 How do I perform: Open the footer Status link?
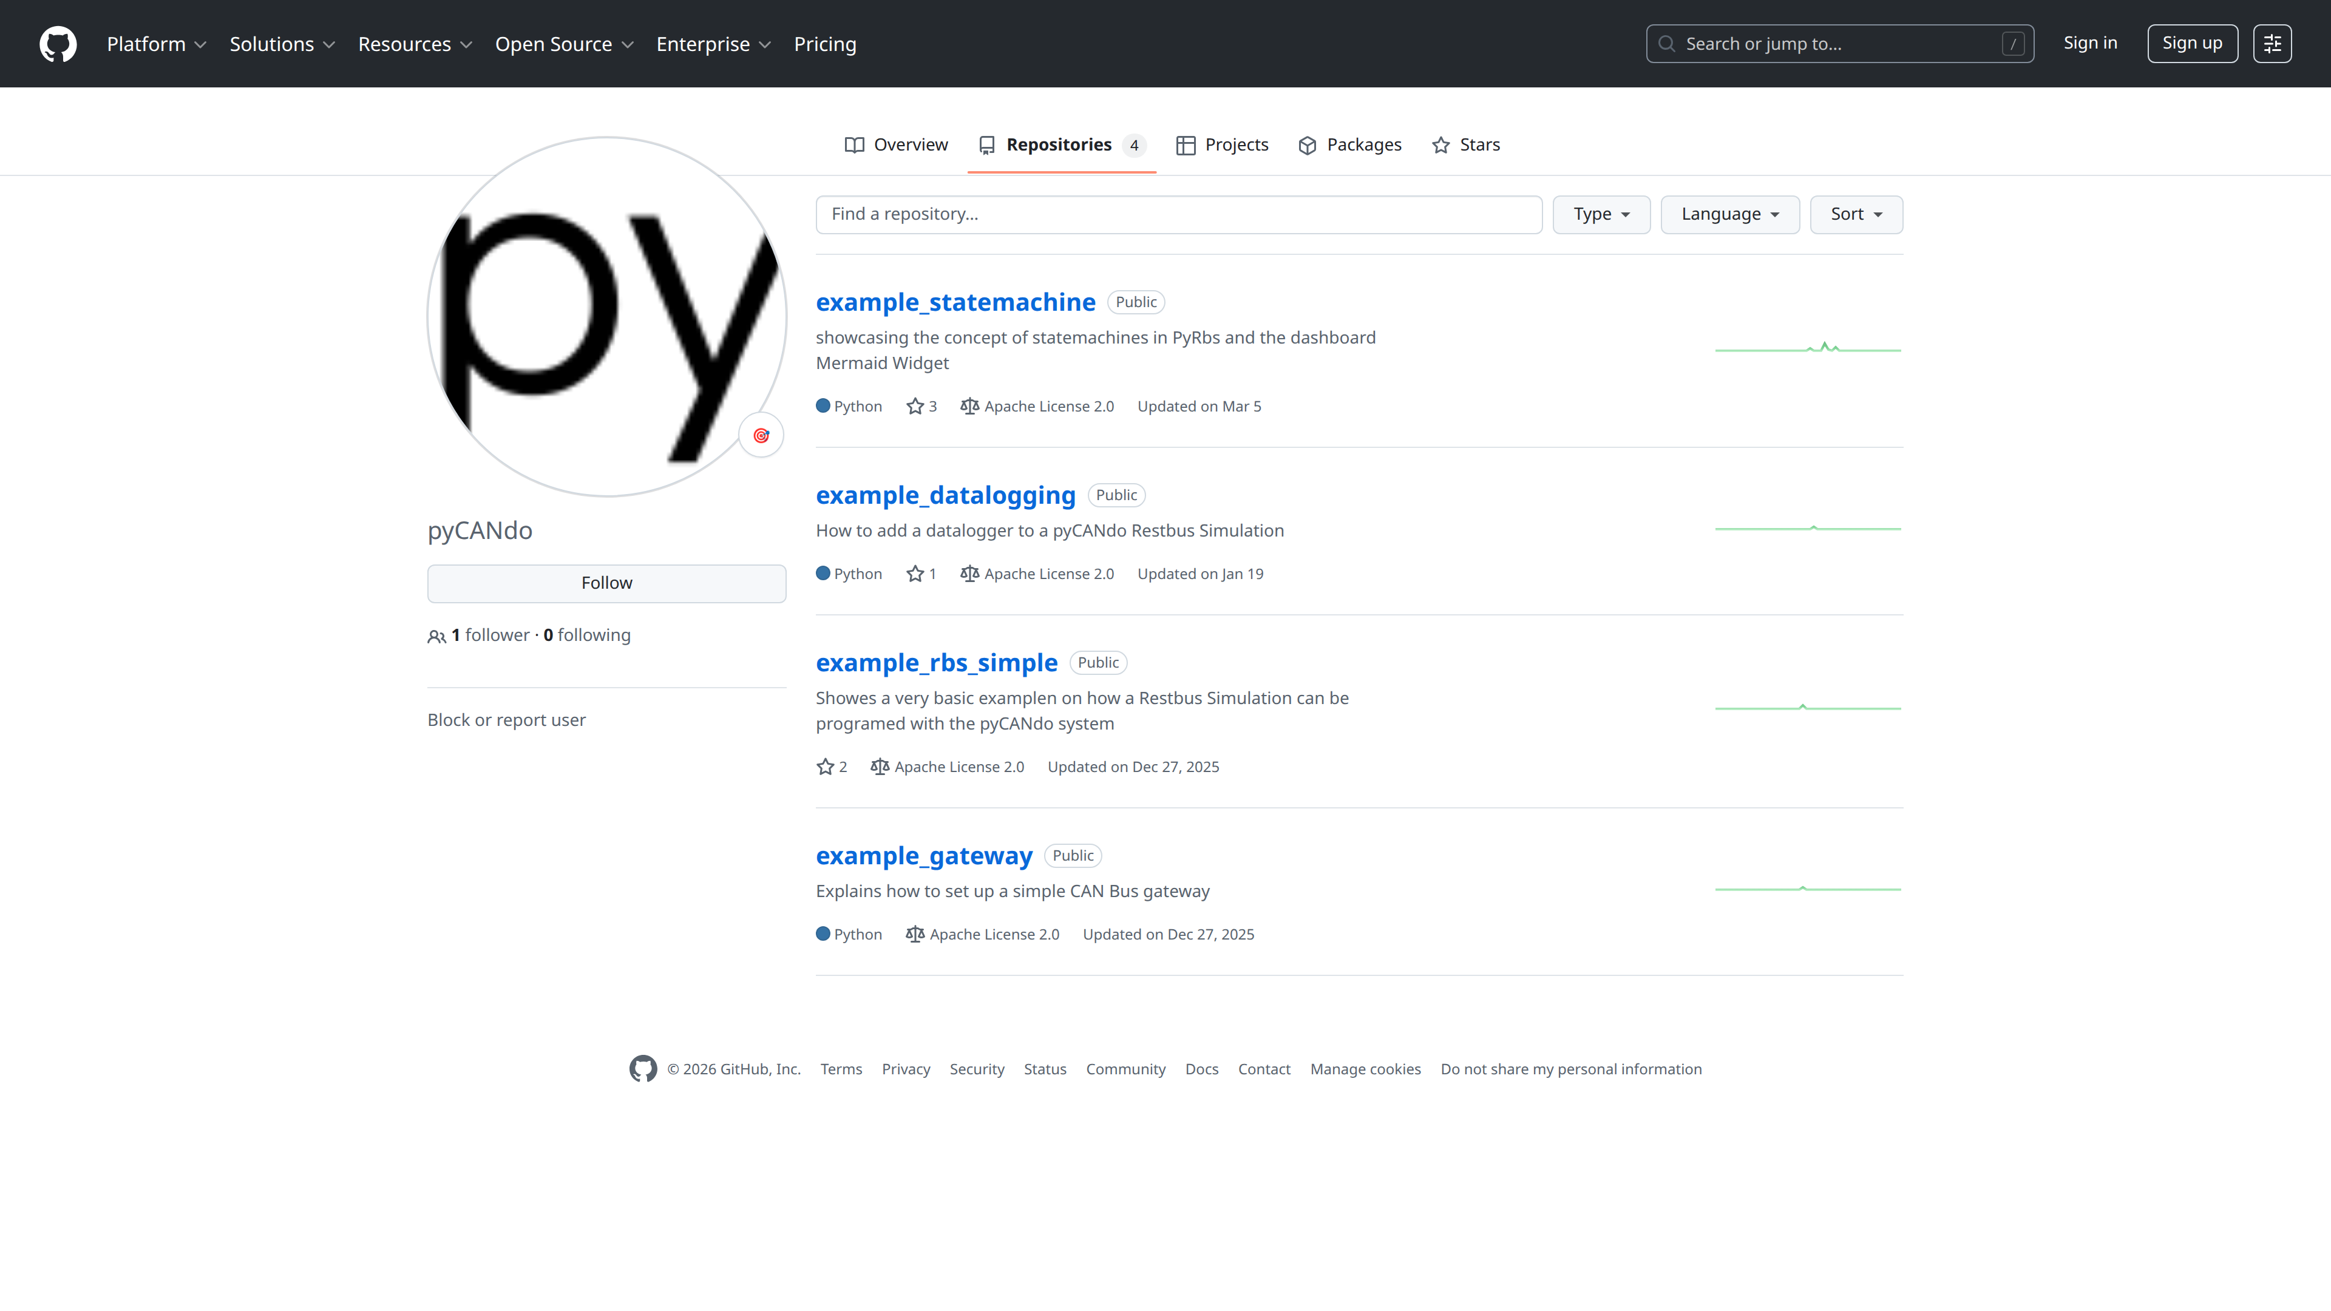(1044, 1069)
